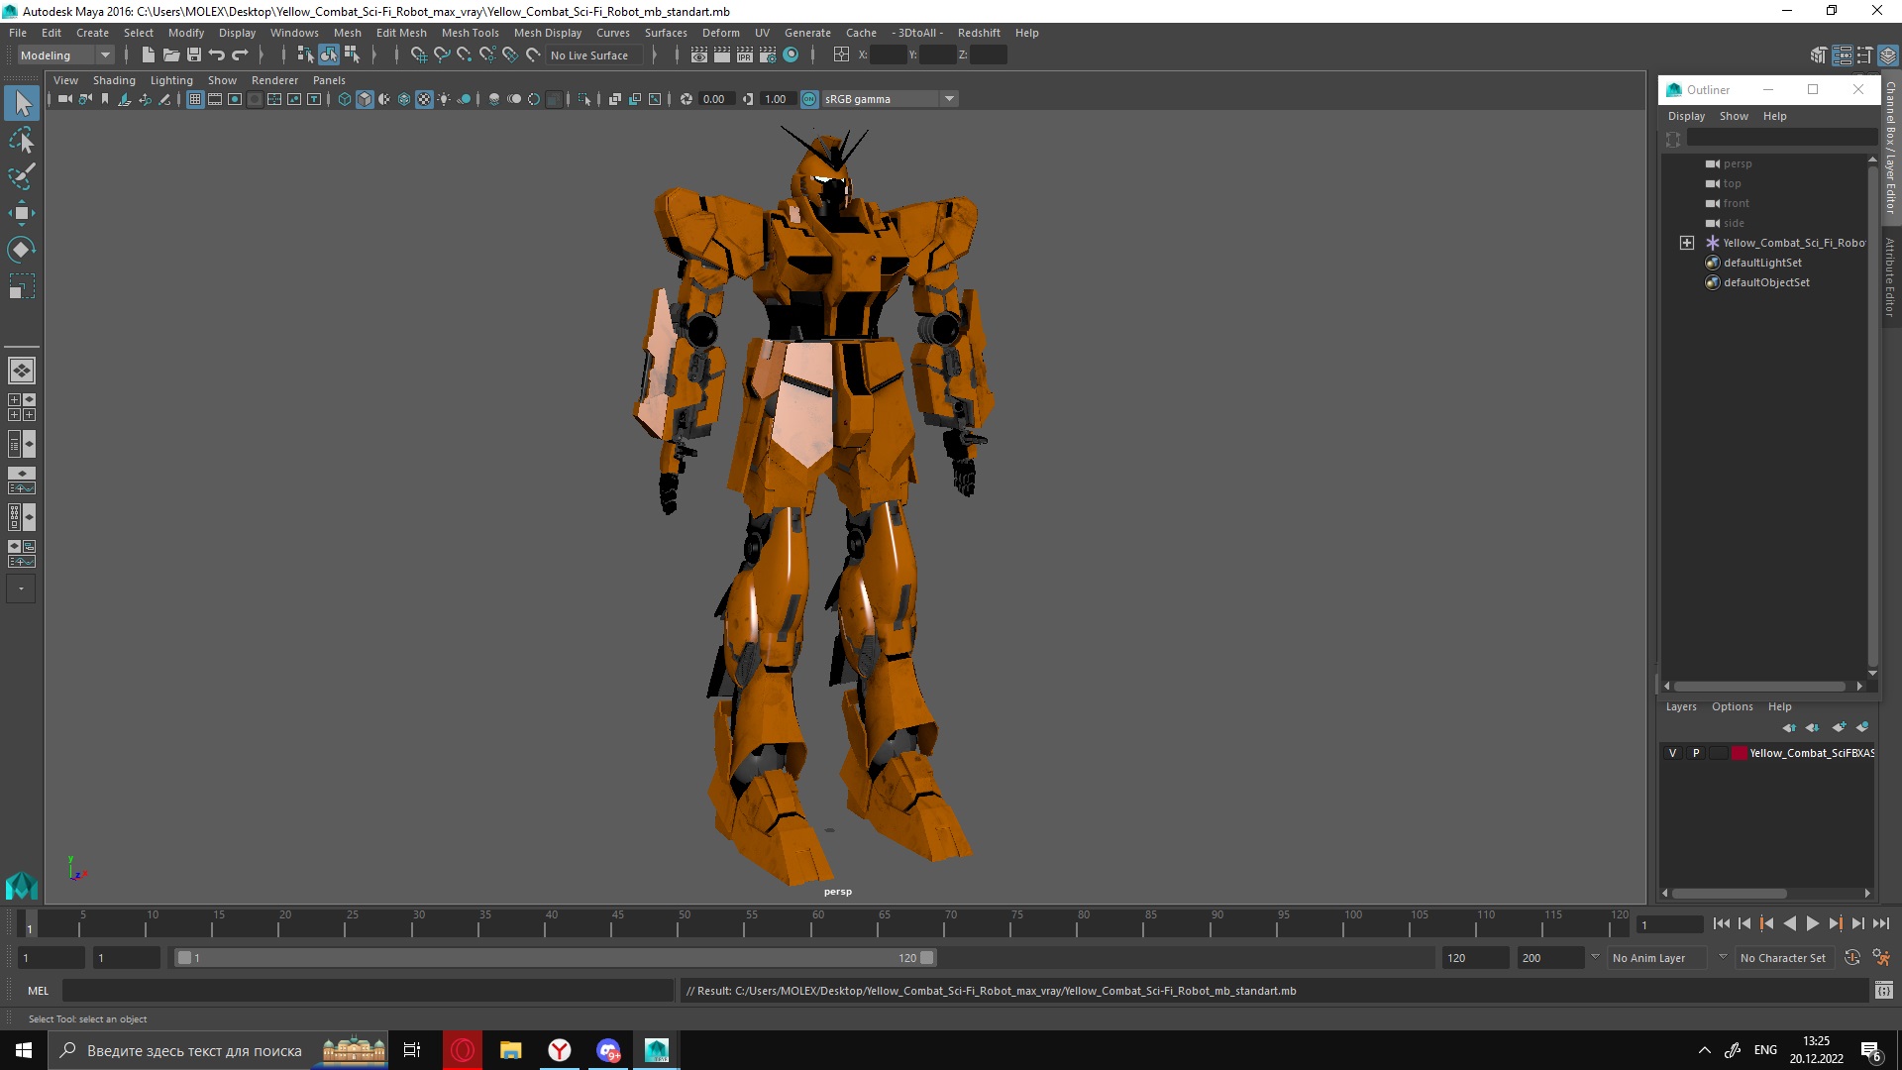
Task: Click the red layer color swatch
Action: tap(1739, 753)
